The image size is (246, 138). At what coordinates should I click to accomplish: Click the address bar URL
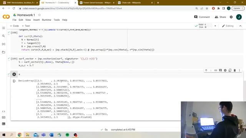pos(72,8)
